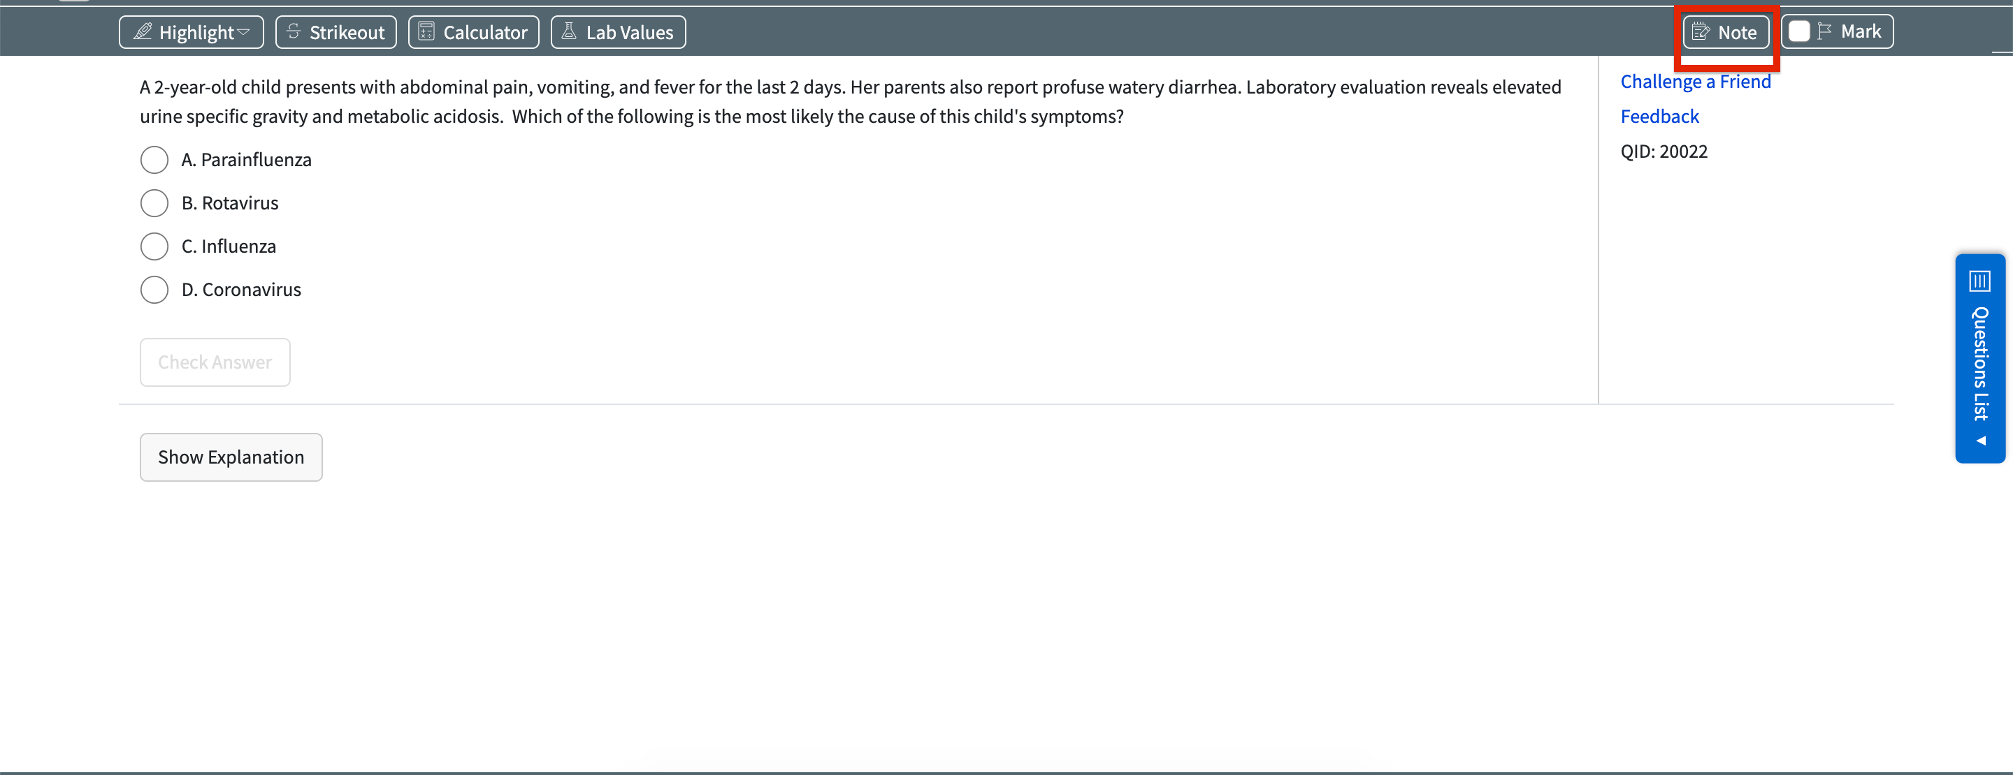The height and width of the screenshot is (775, 2013).
Task: Activate the Strikeout tool icon
Action: 294,32
